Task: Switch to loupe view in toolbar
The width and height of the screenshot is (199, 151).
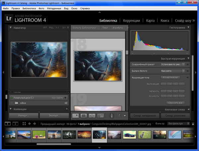Action: click(x=84, y=116)
